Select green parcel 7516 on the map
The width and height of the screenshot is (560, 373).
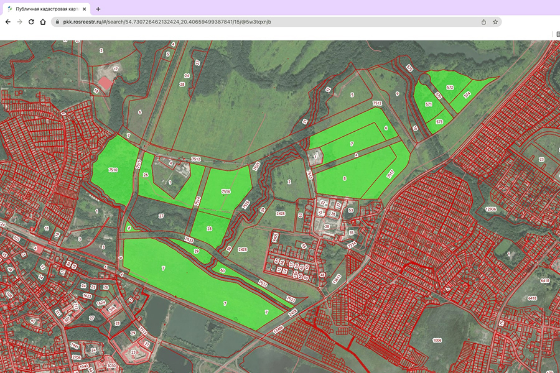click(x=226, y=193)
